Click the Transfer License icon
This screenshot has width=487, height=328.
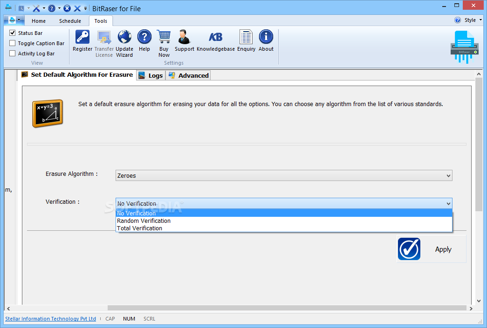point(104,37)
